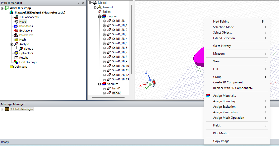Click the Model icon in Project Manager

16,22
